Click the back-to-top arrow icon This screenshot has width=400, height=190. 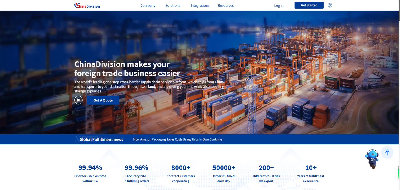point(387,152)
